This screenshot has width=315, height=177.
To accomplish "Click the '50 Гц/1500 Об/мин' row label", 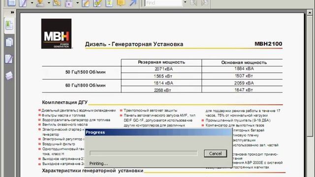I will tap(85, 72).
